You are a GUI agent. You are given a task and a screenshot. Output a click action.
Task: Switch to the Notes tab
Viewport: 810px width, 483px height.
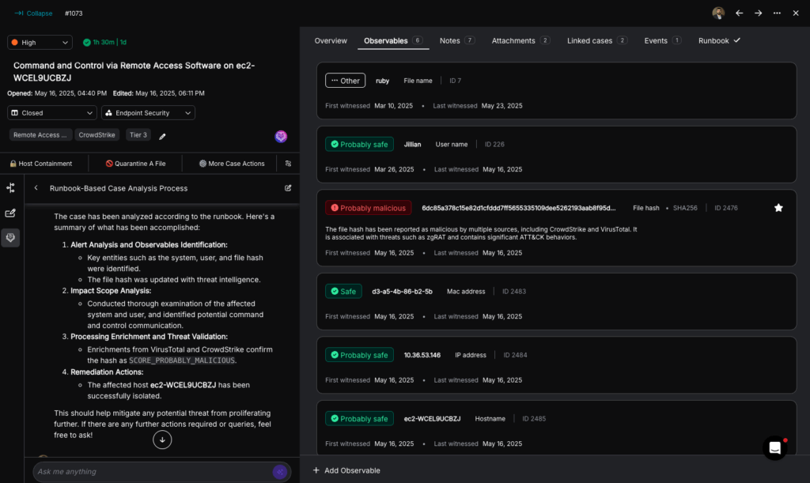tap(456, 40)
